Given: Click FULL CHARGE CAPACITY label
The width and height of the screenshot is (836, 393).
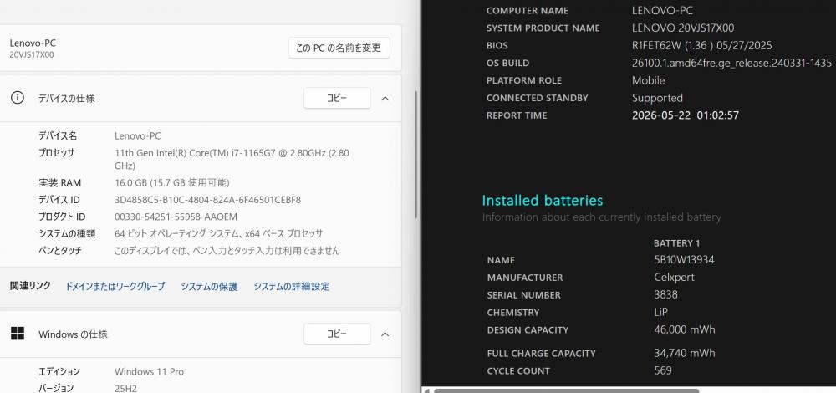Looking at the screenshot, I should click(x=541, y=354).
